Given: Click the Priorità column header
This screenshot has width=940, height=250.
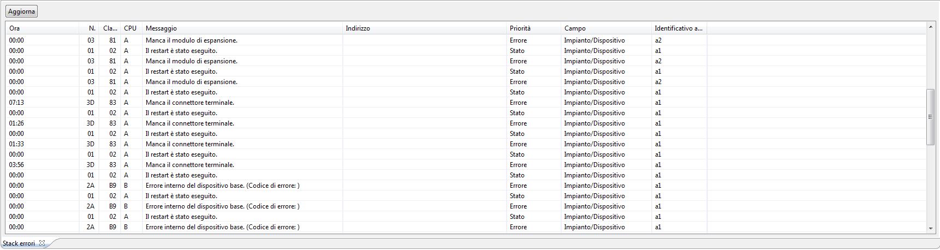Looking at the screenshot, I should coord(534,28).
